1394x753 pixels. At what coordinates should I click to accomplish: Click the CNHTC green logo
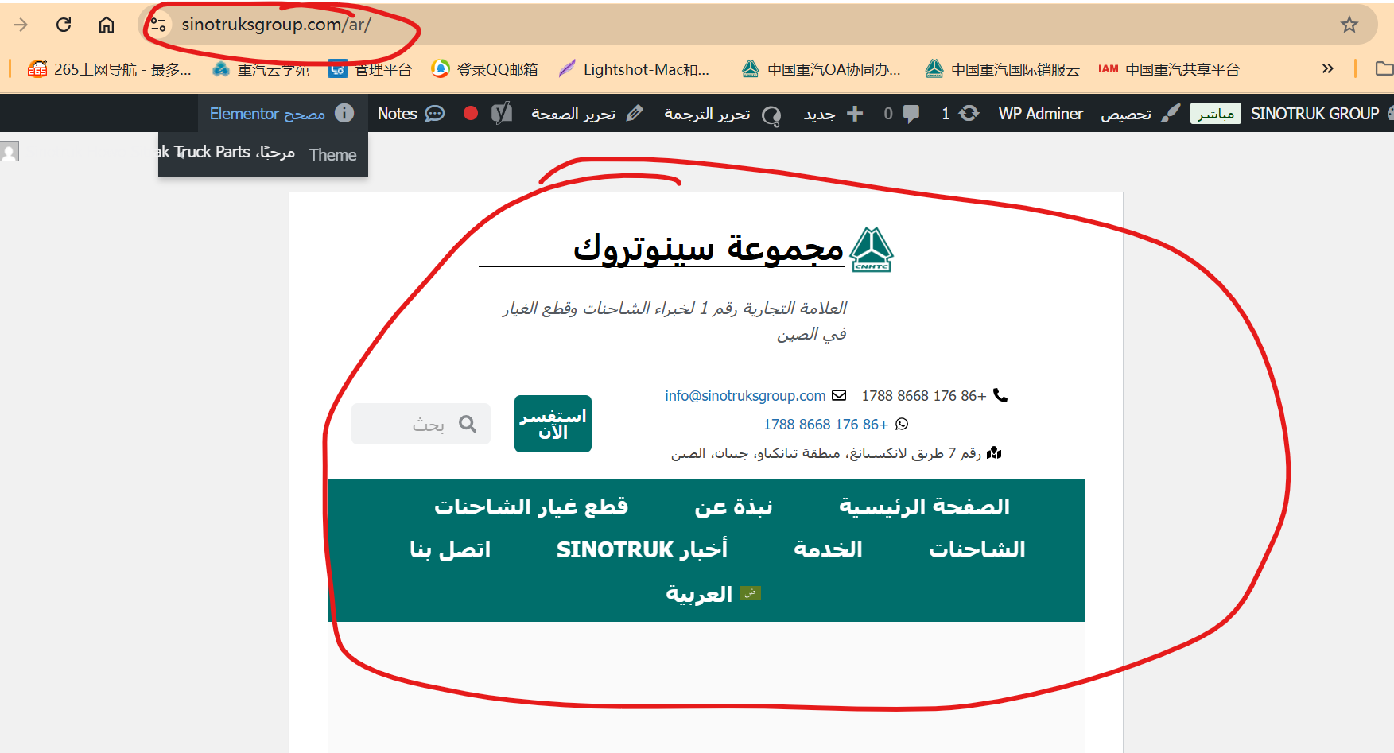pos(872,249)
